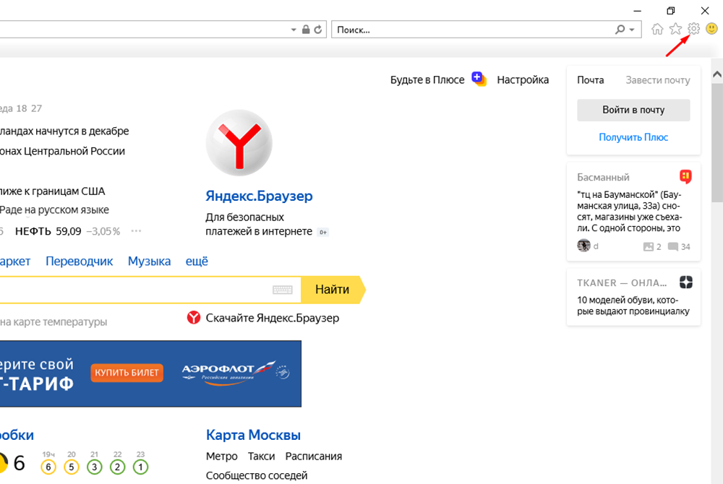Expand the address bar history dropdown arrow

pos(294,30)
